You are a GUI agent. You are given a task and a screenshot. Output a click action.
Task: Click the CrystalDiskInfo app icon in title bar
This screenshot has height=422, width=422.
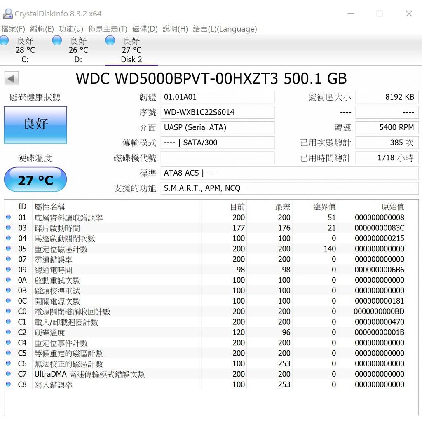click(7, 14)
